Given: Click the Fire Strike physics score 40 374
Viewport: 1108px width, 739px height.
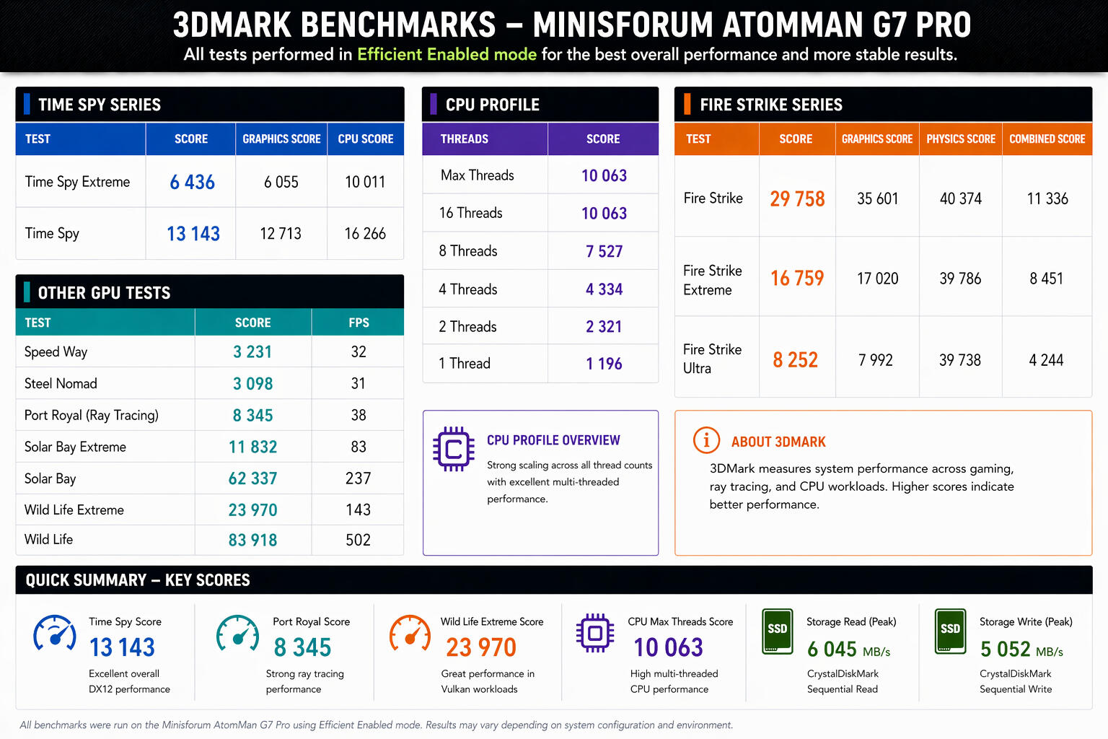Looking at the screenshot, I should pyautogui.click(x=960, y=199).
